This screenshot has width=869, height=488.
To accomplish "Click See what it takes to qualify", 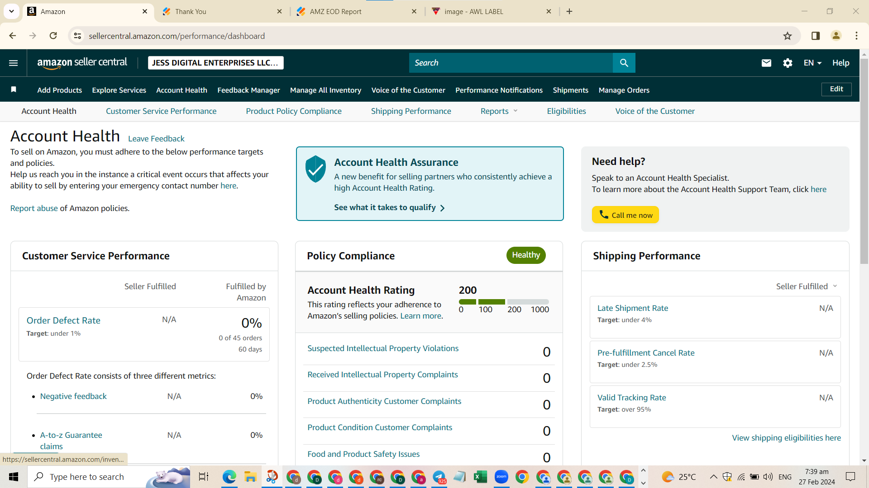I will click(x=389, y=207).
